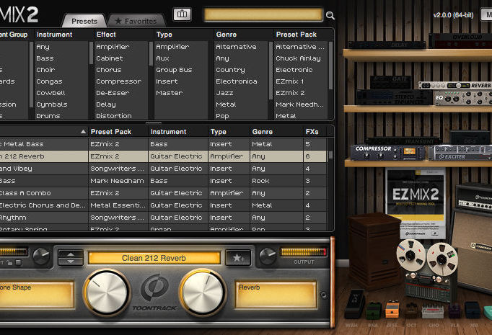Click the preset search input field

[x=263, y=14]
